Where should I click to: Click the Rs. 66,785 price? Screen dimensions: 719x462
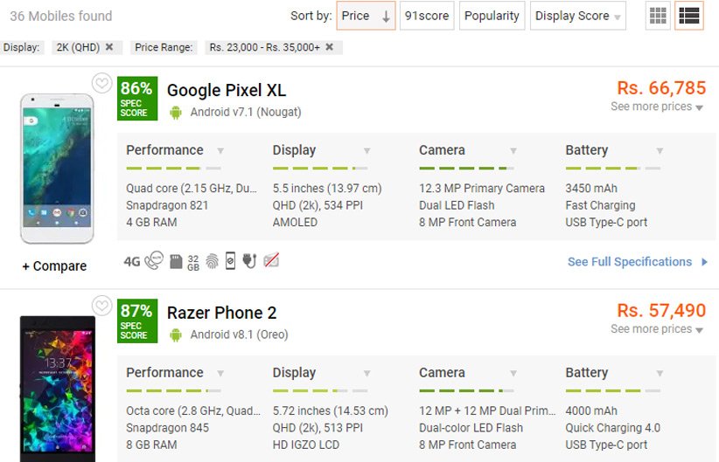661,88
